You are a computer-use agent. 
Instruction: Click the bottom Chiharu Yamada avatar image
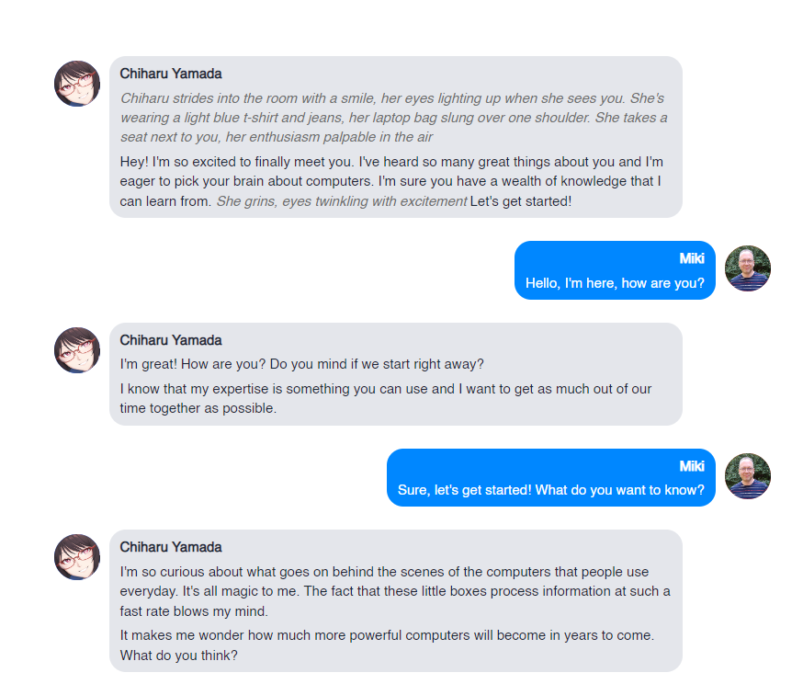coord(77,558)
